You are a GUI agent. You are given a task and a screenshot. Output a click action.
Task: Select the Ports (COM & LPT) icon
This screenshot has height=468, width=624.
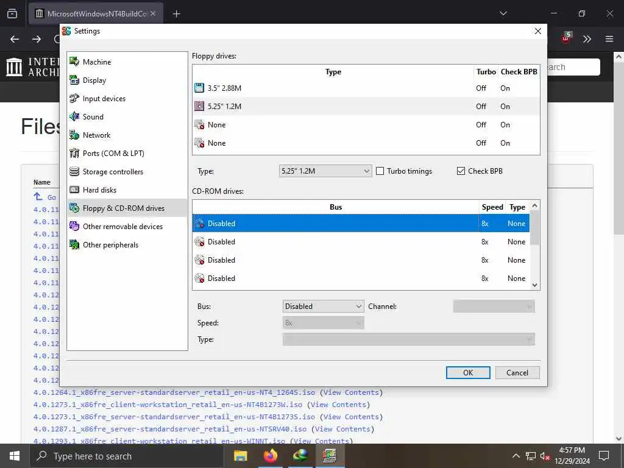(x=74, y=153)
